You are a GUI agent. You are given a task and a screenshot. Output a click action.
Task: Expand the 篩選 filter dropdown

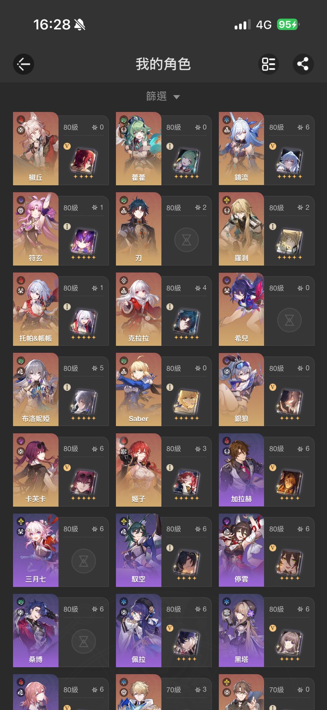click(163, 96)
